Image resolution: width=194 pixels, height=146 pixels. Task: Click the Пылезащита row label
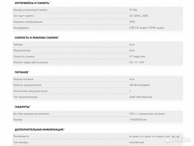click(x=21, y=137)
